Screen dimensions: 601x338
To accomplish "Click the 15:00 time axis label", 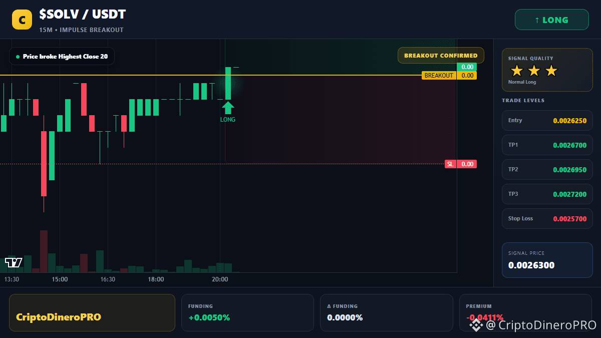I will pyautogui.click(x=60, y=279).
